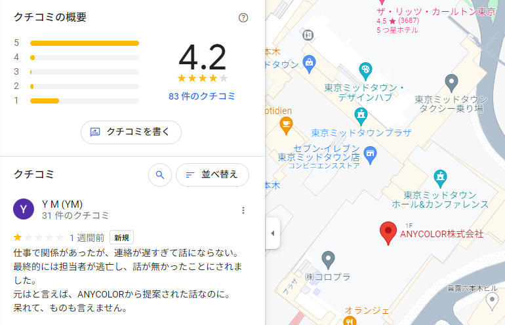Click the 東京ミッドタウン タクシー乗り場 label
505x325 pixels.
451,104
